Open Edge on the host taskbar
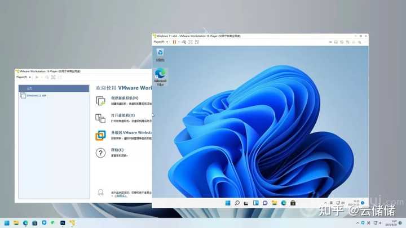 [25, 223]
